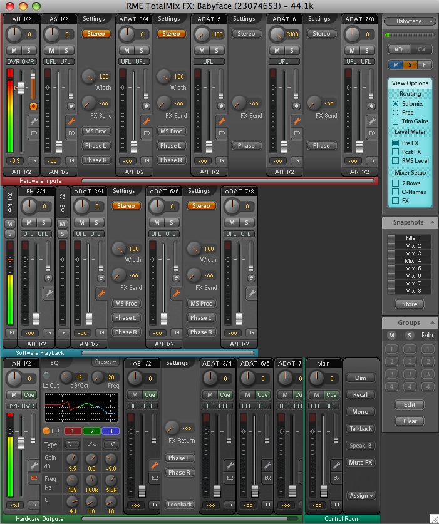Open the EQ Preset dropdown
The height and width of the screenshot is (524, 439).
[105, 362]
